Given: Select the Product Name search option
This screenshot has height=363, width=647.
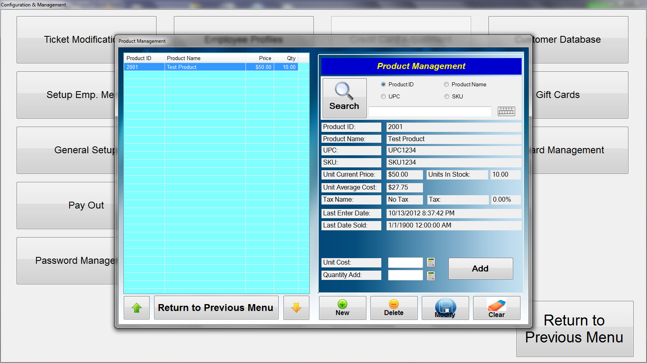Looking at the screenshot, I should [x=446, y=84].
